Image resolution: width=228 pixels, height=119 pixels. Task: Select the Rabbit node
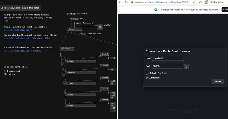click(75, 29)
